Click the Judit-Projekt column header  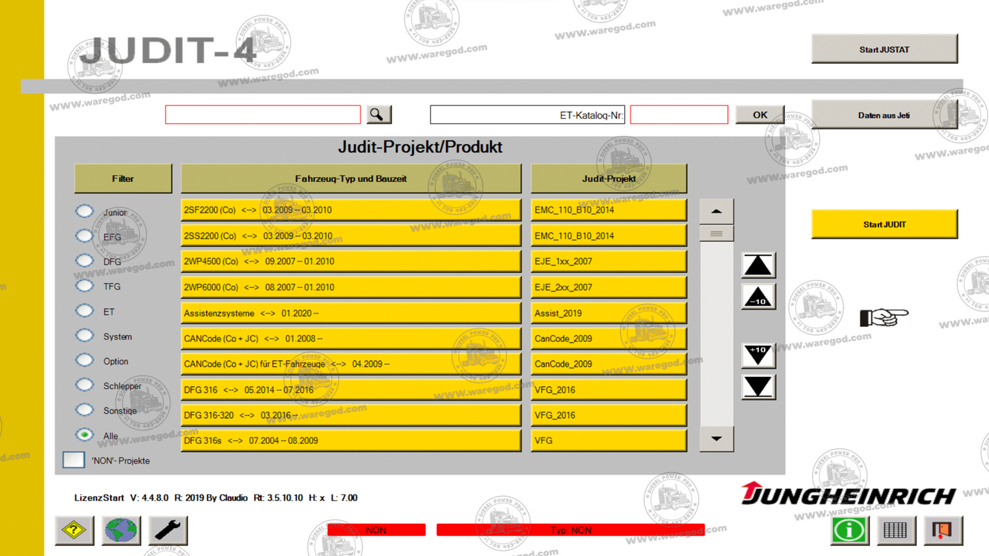(x=608, y=178)
